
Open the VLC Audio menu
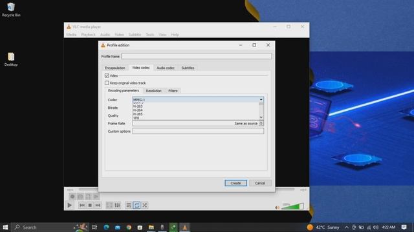(105, 34)
